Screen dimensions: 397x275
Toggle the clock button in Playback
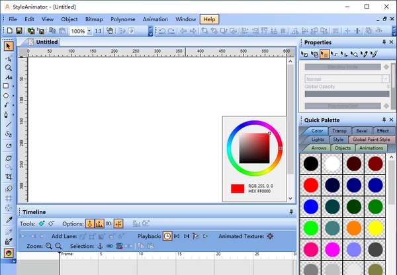167,236
